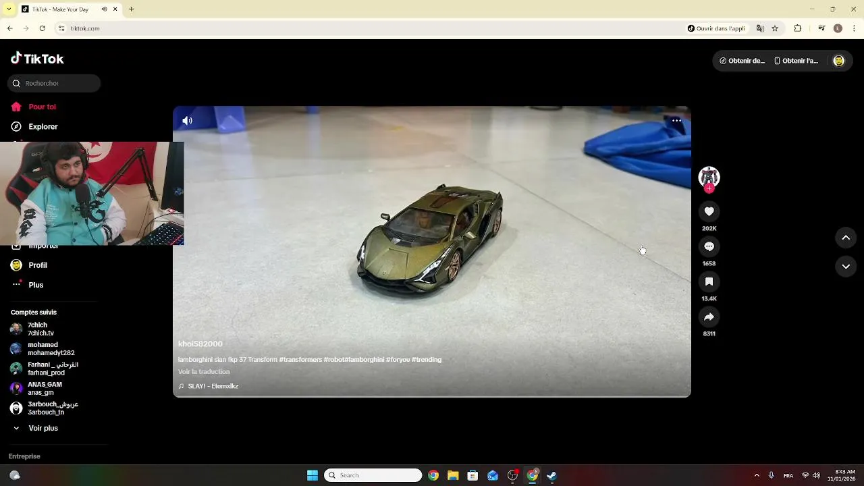This screenshot has width=864, height=486.
Task: Open the 3arbouch_tn followed account
Action: (x=45, y=408)
